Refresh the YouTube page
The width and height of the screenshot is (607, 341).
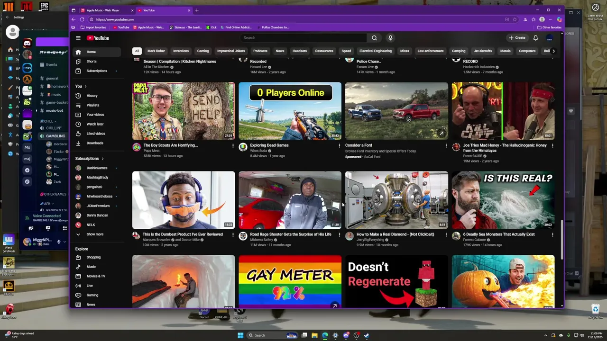pos(82,19)
